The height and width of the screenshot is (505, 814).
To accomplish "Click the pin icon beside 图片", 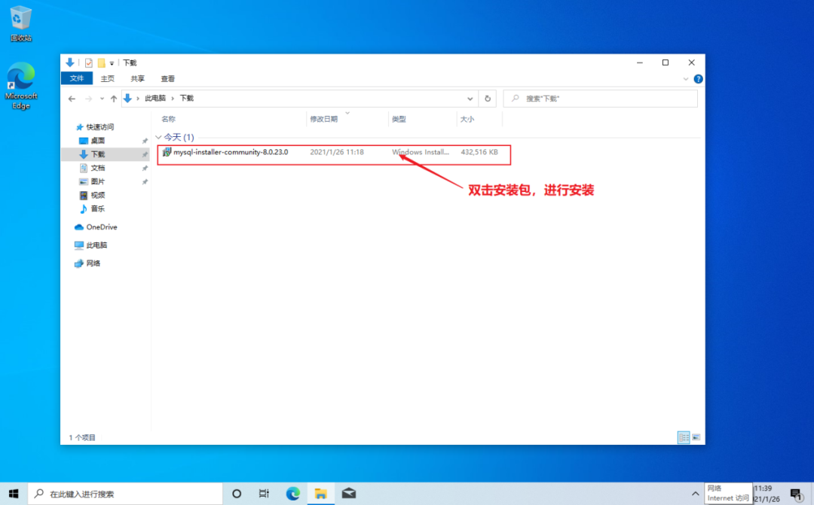I will click(145, 181).
